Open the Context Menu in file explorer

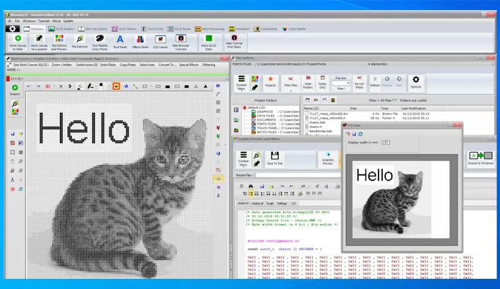click(242, 84)
